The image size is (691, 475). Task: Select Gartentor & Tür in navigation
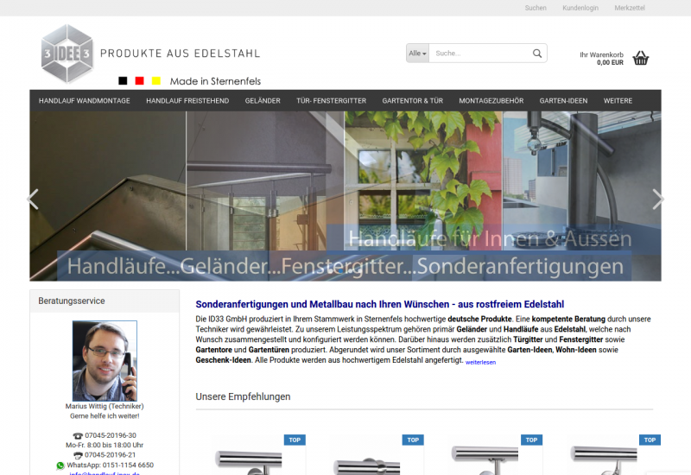point(412,101)
